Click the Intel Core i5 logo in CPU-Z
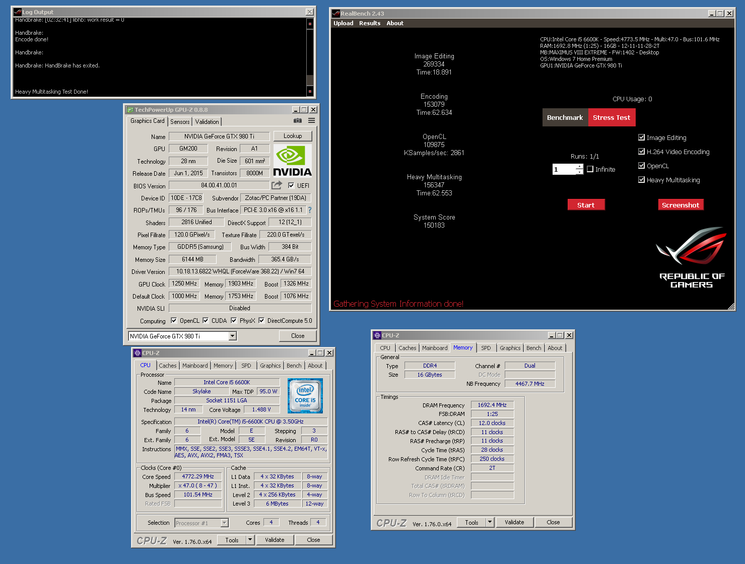 coord(305,396)
